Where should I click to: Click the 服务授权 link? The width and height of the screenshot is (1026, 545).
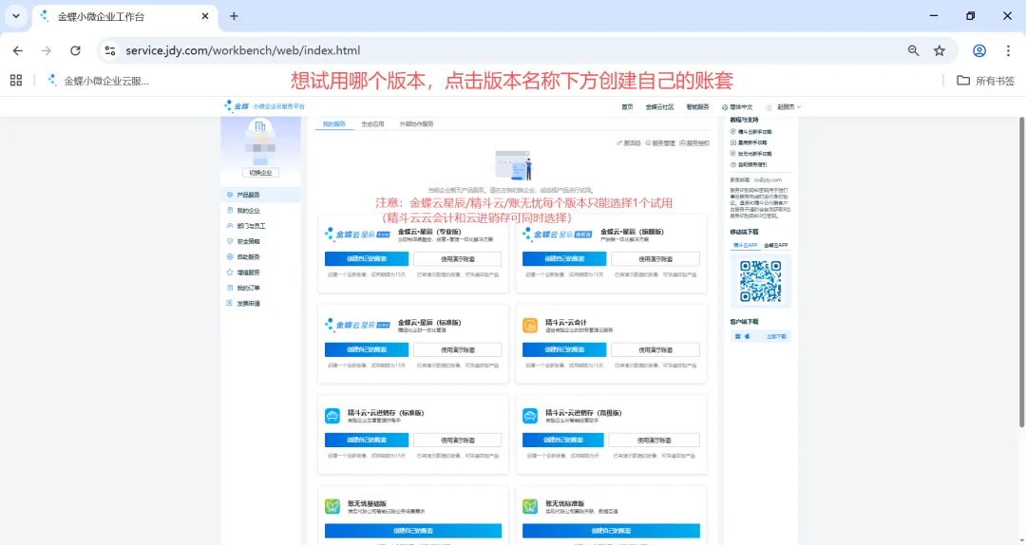pos(694,142)
